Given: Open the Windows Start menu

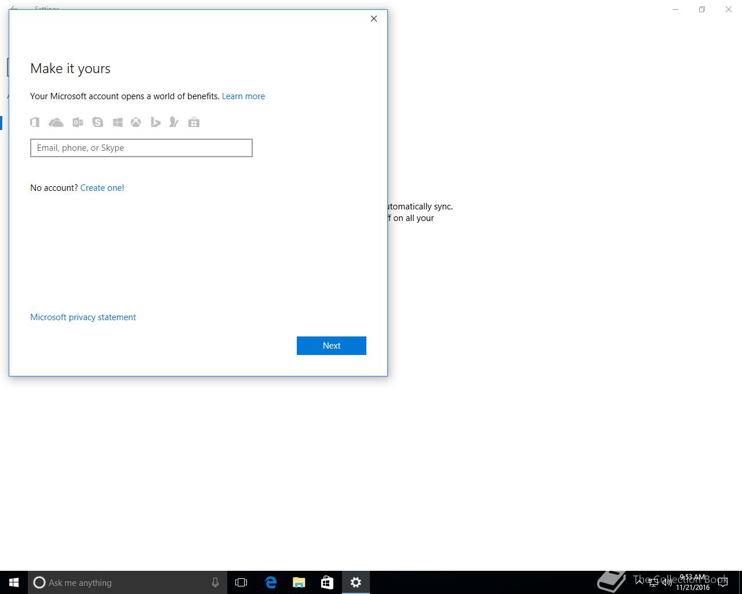Looking at the screenshot, I should [x=14, y=582].
